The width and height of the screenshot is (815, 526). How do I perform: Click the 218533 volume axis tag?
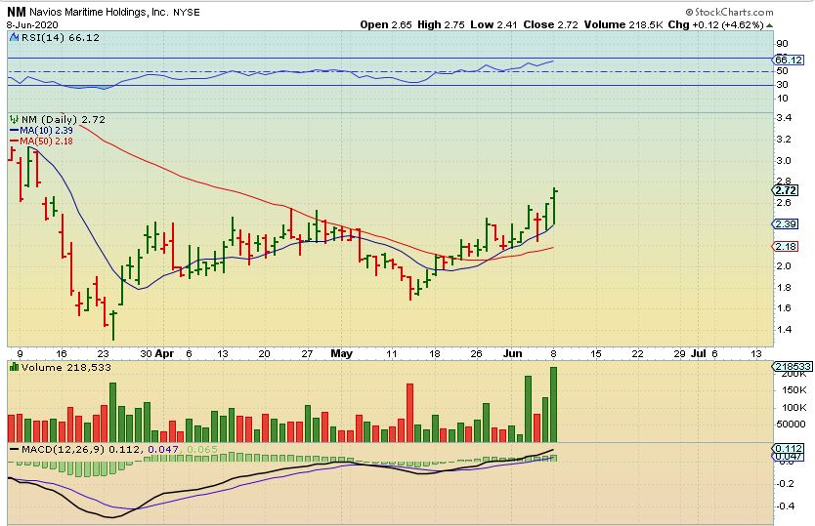[x=793, y=366]
